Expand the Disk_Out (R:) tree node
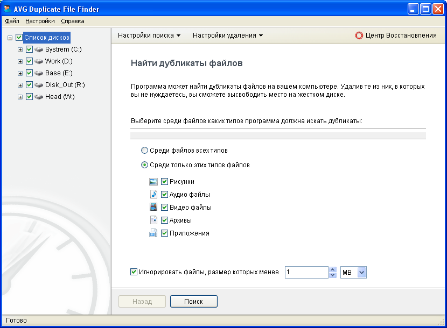This screenshot has width=447, height=328. click(x=20, y=85)
